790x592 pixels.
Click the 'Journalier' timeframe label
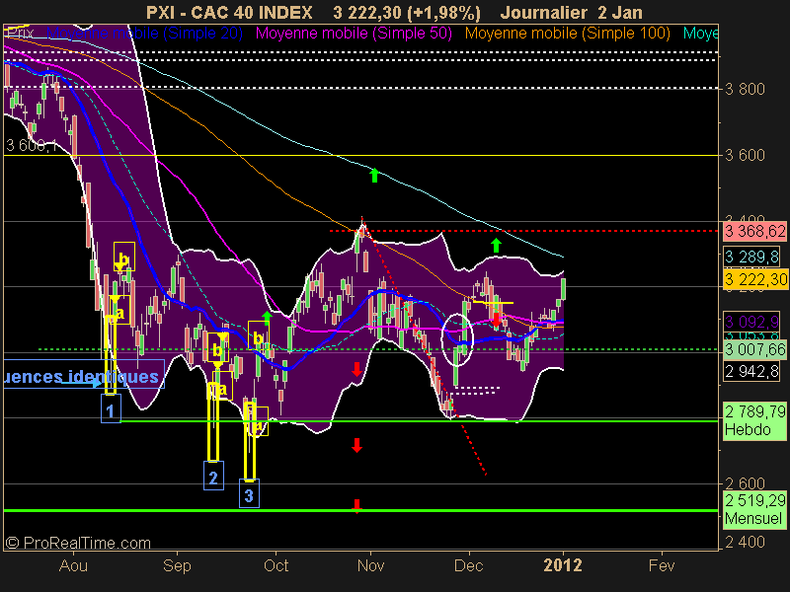click(544, 12)
